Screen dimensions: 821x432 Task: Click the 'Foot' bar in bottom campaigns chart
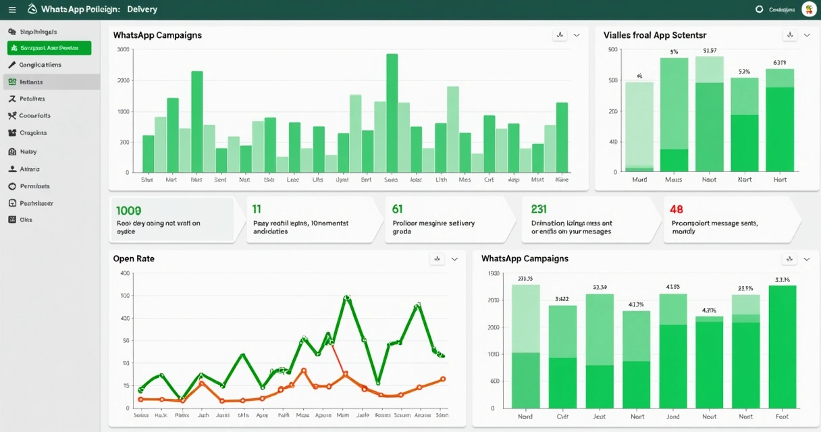coord(782,347)
